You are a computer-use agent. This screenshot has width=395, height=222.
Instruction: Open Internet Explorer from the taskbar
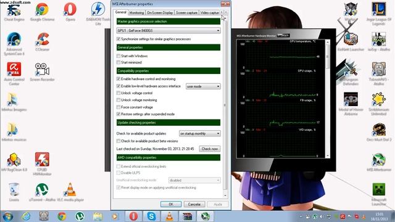click(x=26, y=216)
